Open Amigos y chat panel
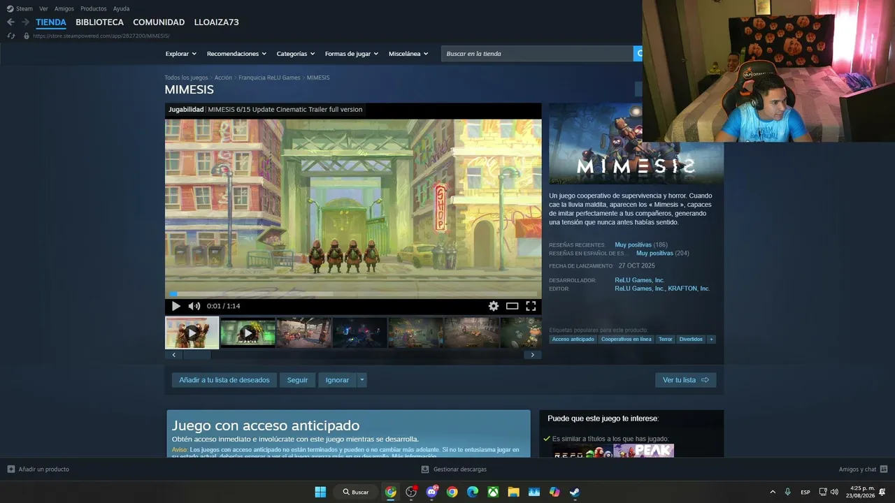 click(x=863, y=469)
